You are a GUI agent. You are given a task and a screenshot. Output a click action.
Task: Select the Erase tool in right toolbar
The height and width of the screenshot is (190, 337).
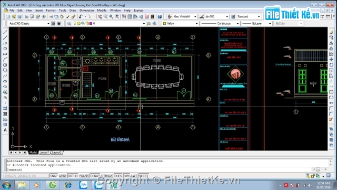click(331, 32)
